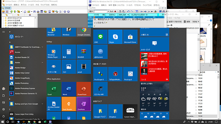Click 迷惑マークを付ける button

point(174,22)
